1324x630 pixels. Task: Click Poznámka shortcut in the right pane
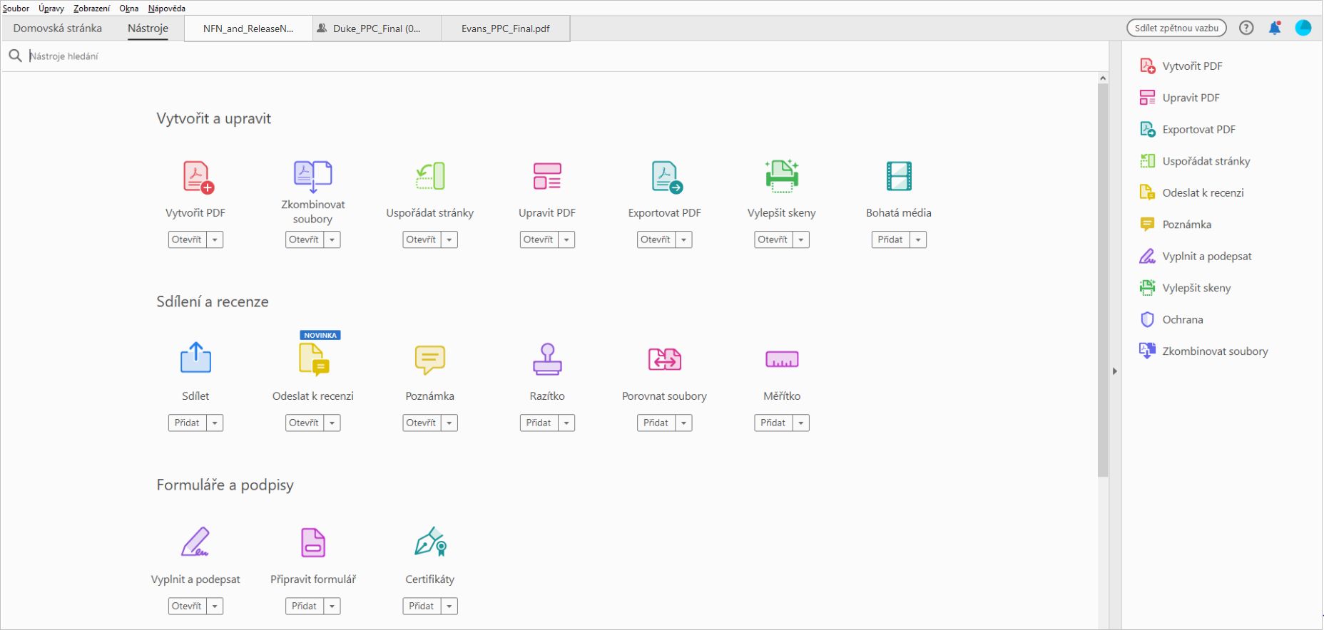click(x=1176, y=224)
